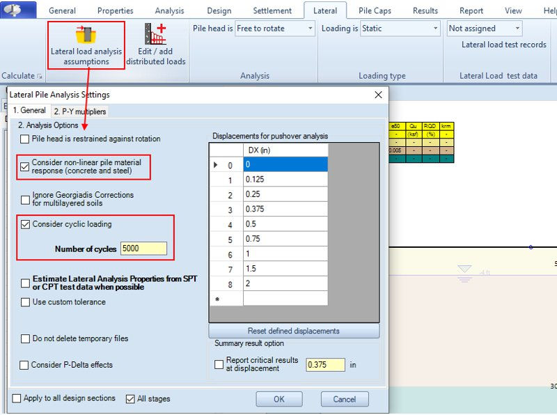This screenshot has width=557, height=415.
Task: Select the displacement cell in row 6
Action: 285,254
